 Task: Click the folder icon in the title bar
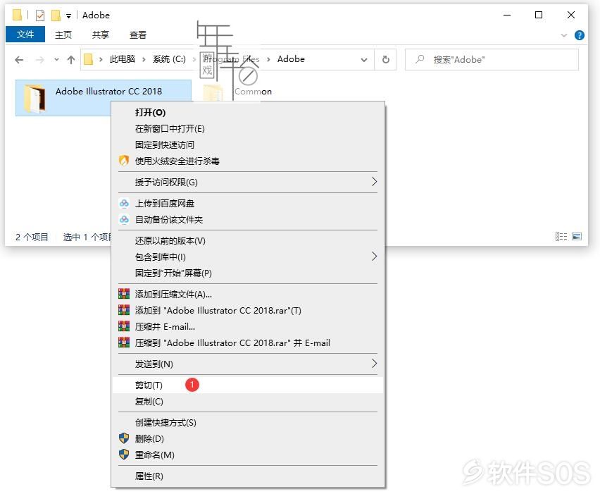[x=17, y=15]
